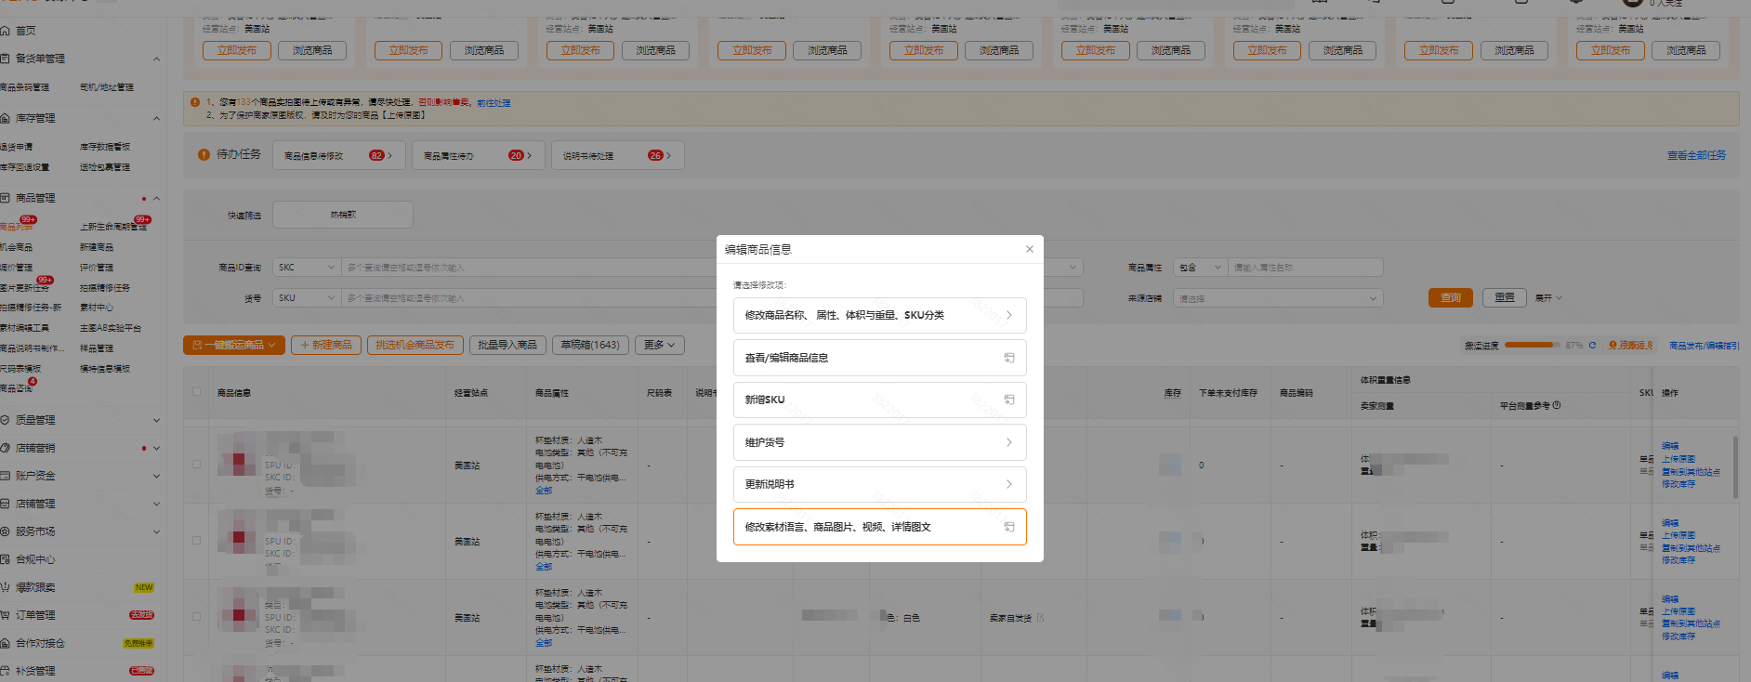Check the second product row checkbox
Screen dimensions: 1751x682
pos(196,541)
